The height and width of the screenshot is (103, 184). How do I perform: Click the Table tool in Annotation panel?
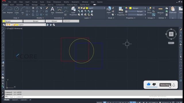coord(65,15)
